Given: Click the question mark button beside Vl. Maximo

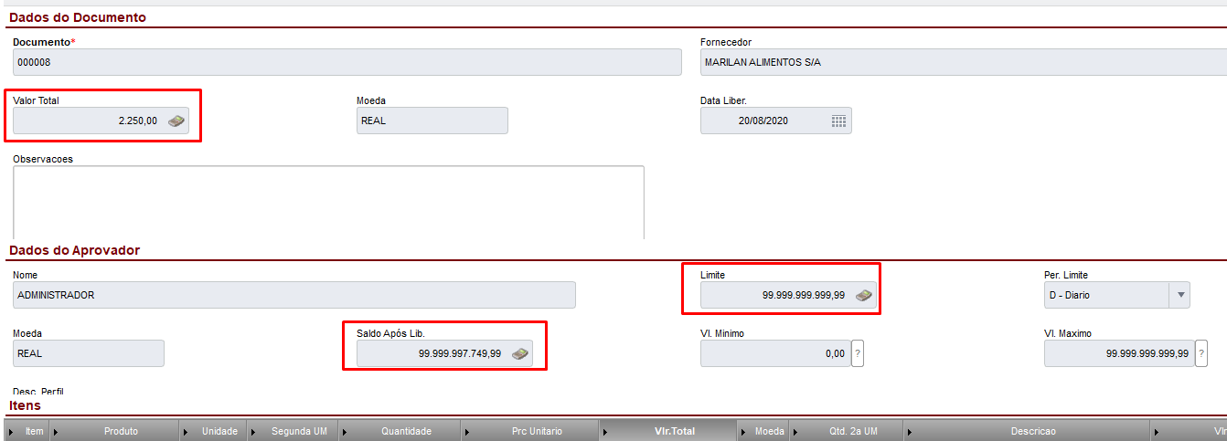Looking at the screenshot, I should pyautogui.click(x=1200, y=353).
